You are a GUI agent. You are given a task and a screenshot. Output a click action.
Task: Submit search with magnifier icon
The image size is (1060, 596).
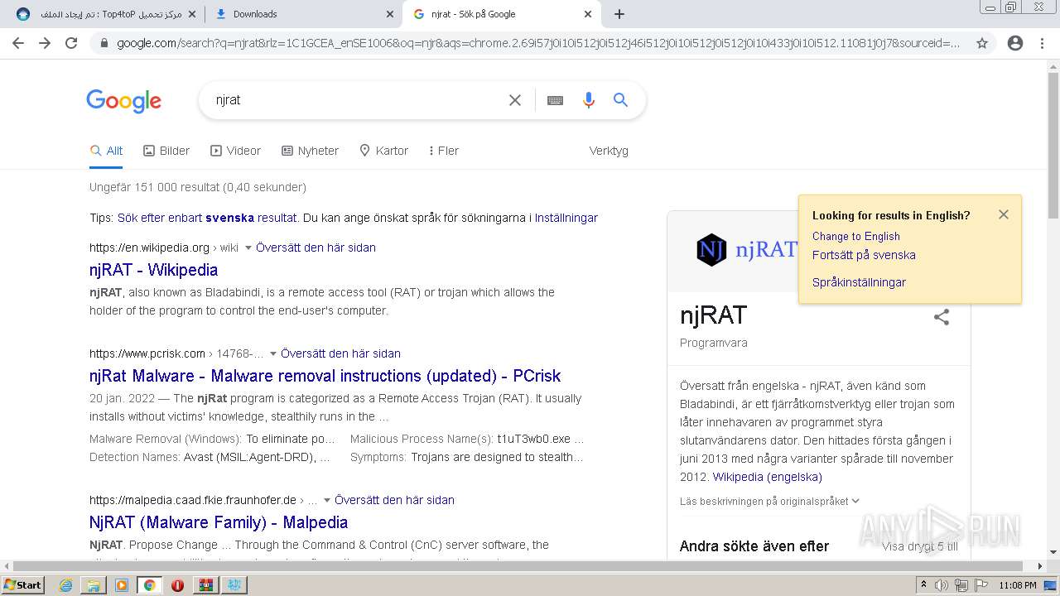coord(620,100)
